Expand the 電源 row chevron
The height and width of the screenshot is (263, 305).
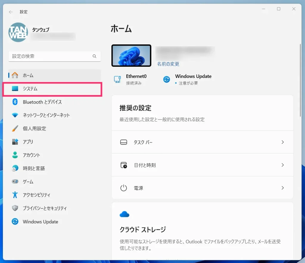pos(283,188)
